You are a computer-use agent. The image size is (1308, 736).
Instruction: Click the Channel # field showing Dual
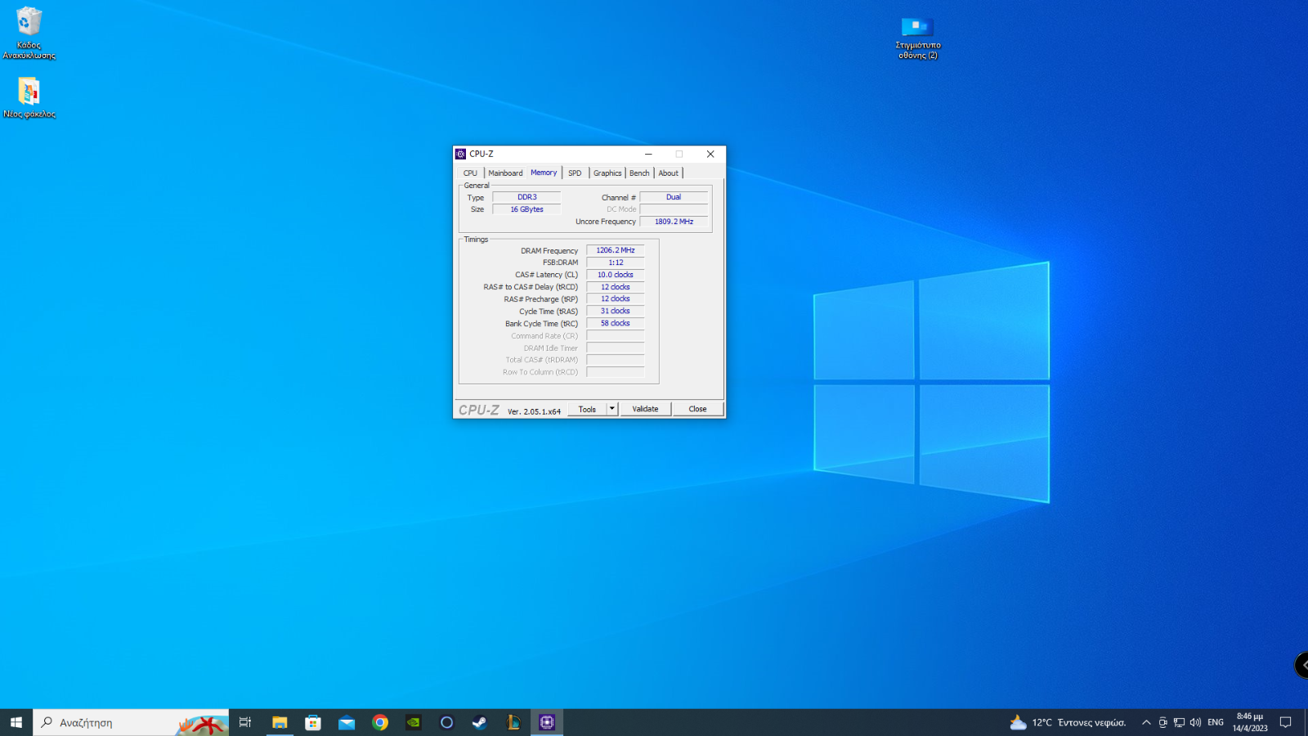[x=674, y=197]
